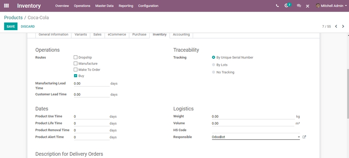Go to the next product record arrow
Image resolution: width=349 pixels, height=158 pixels.
click(343, 27)
